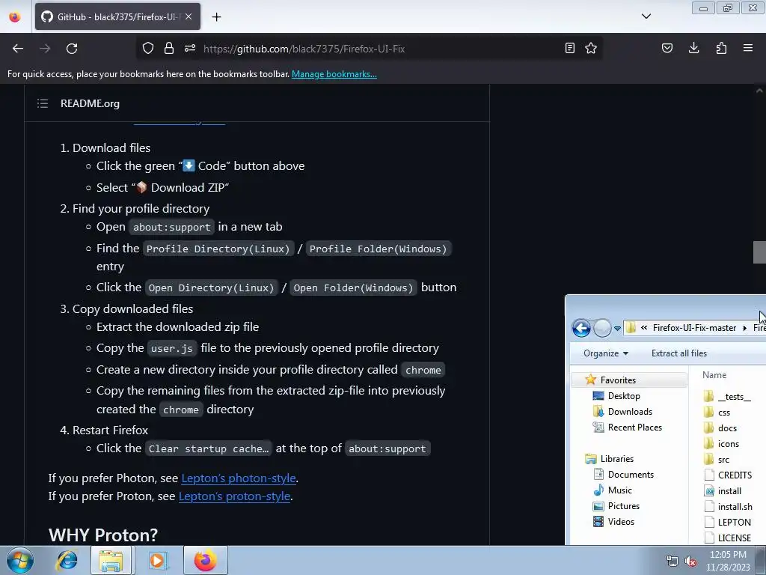
Task: Click the README.org file heading
Action: pos(90,103)
